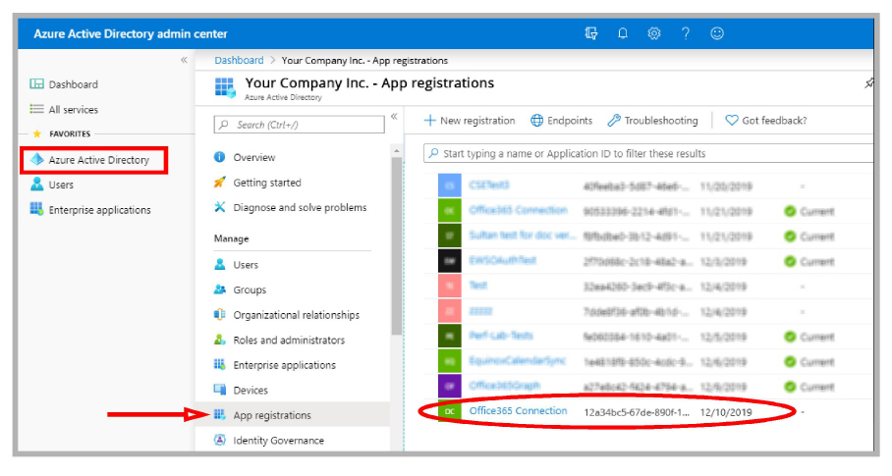Click the resource menu scrollbar thumb
Screen dimensions: 892x476
pyautogui.click(x=397, y=245)
